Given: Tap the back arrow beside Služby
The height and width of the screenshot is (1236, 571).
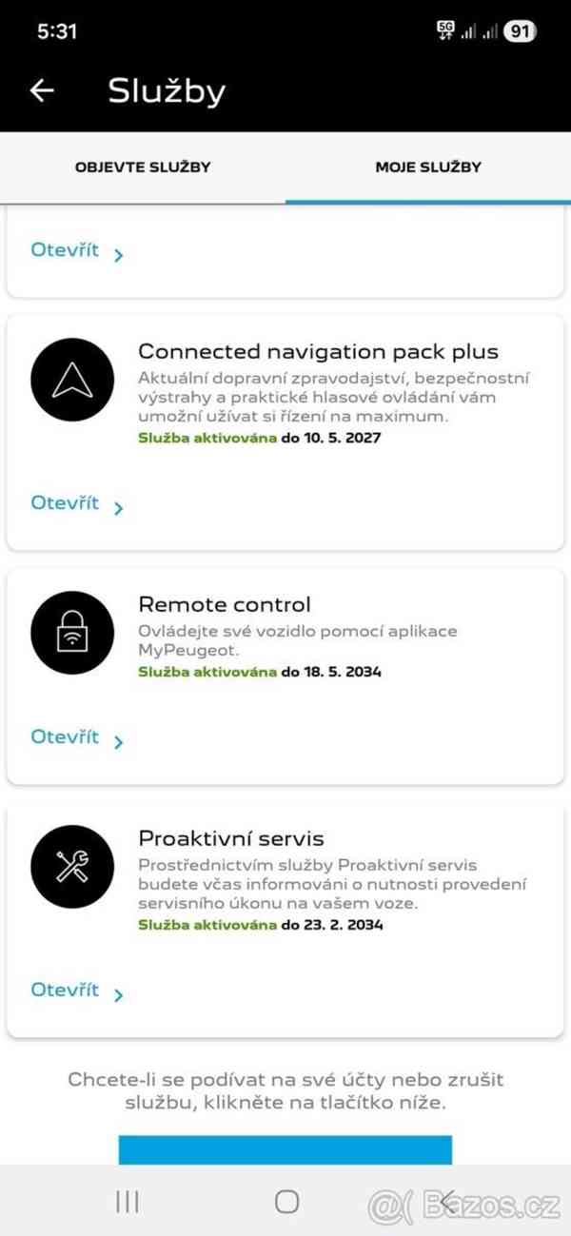Looking at the screenshot, I should 43,90.
